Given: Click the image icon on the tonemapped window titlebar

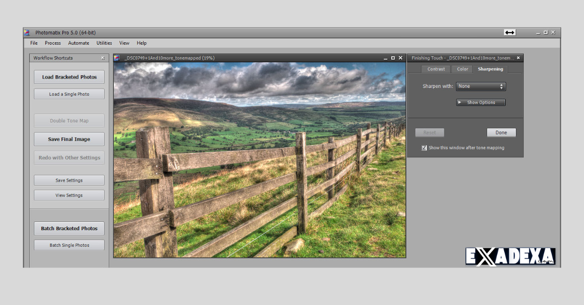Looking at the screenshot, I should coord(117,58).
